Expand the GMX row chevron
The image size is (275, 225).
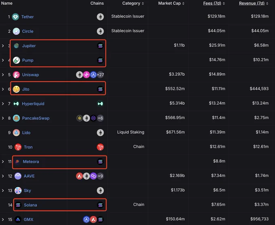[3, 219]
